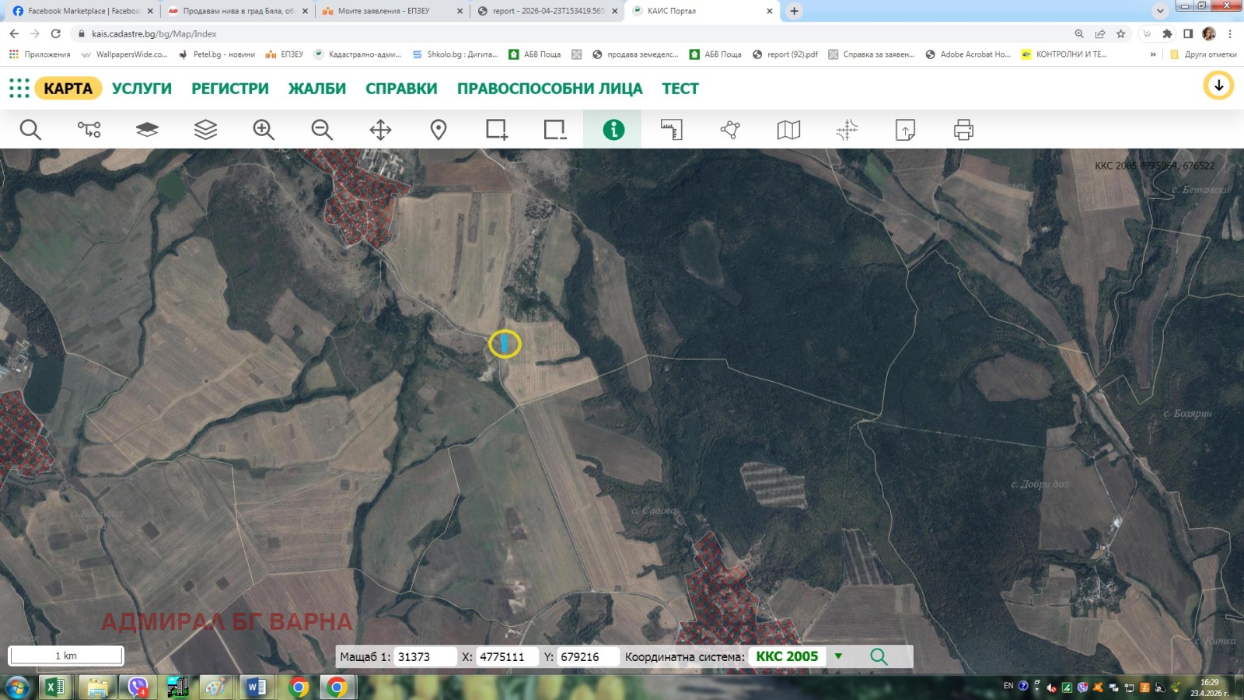Click the polygon nodes drawing tool

pyautogui.click(x=730, y=129)
